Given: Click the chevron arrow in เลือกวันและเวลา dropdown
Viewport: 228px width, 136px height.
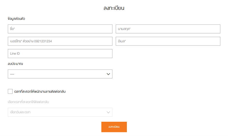Looking at the screenshot, I should pos(108,112).
